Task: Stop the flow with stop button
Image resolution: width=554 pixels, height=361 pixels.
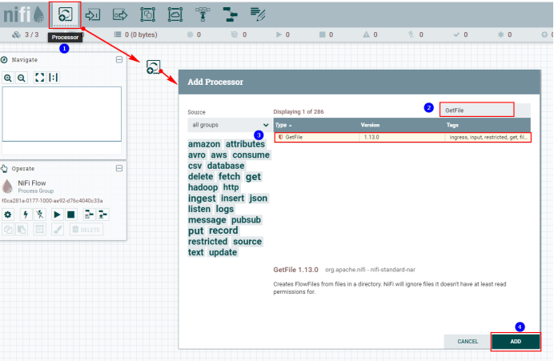Action: (x=71, y=215)
